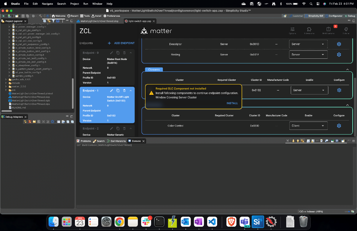The image size is (357, 231).
Task: Expand the gecko_sdk_4.4.1 folder
Action: pyautogui.click(x=6, y=79)
